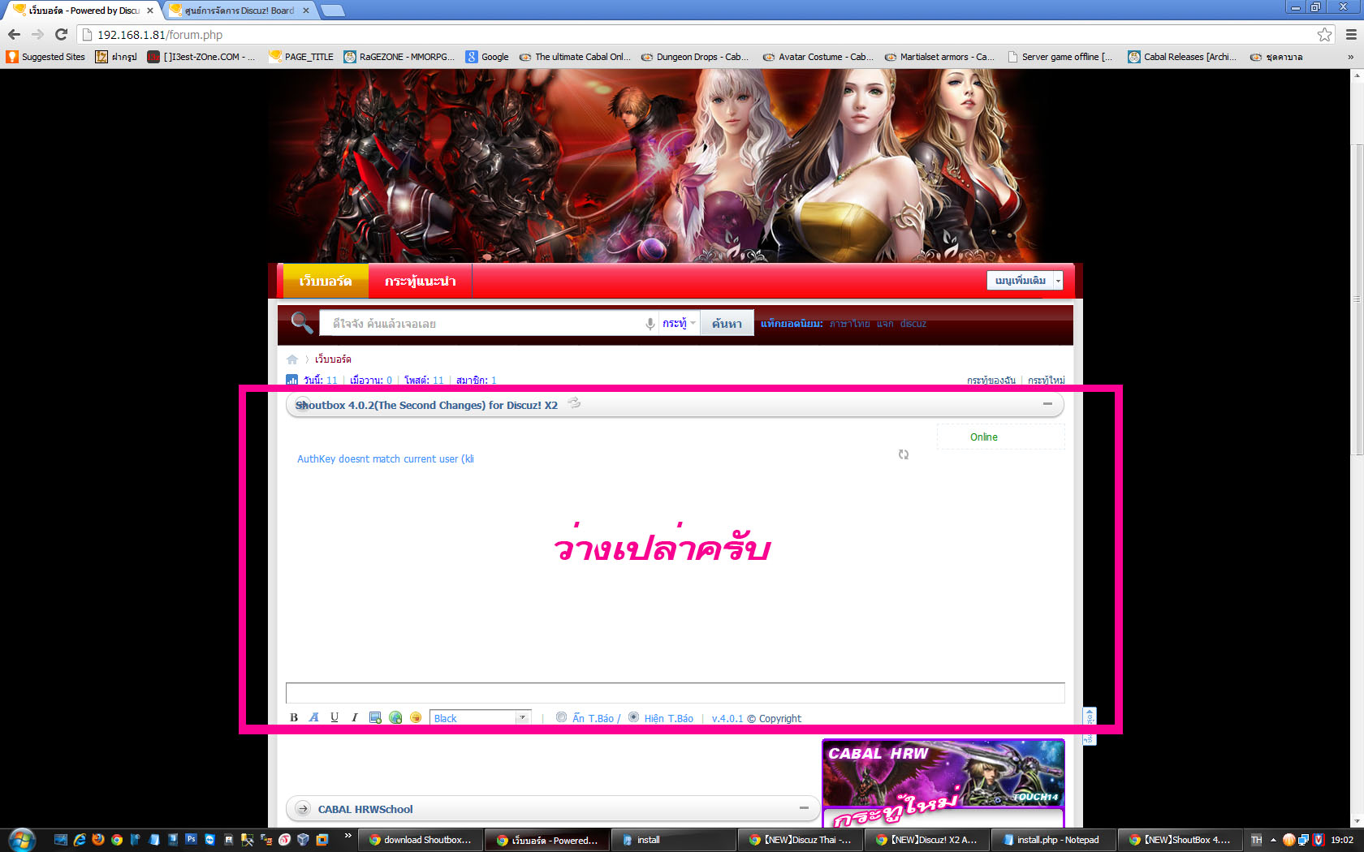Viewport: 1364px width, 852px height.
Task: Open the CABAL HRWSchool forum link
Action: [365, 809]
